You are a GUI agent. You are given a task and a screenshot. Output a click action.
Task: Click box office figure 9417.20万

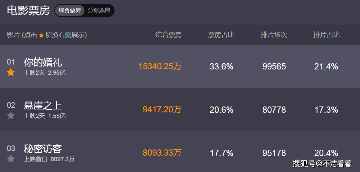point(162,110)
